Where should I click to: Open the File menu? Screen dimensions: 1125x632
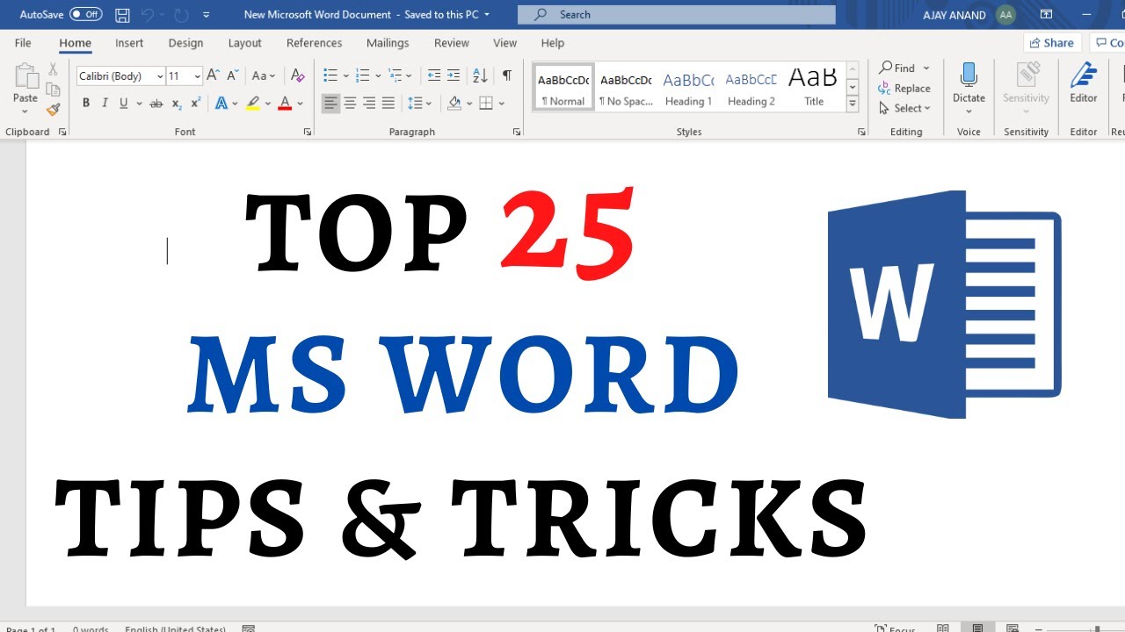click(x=23, y=43)
